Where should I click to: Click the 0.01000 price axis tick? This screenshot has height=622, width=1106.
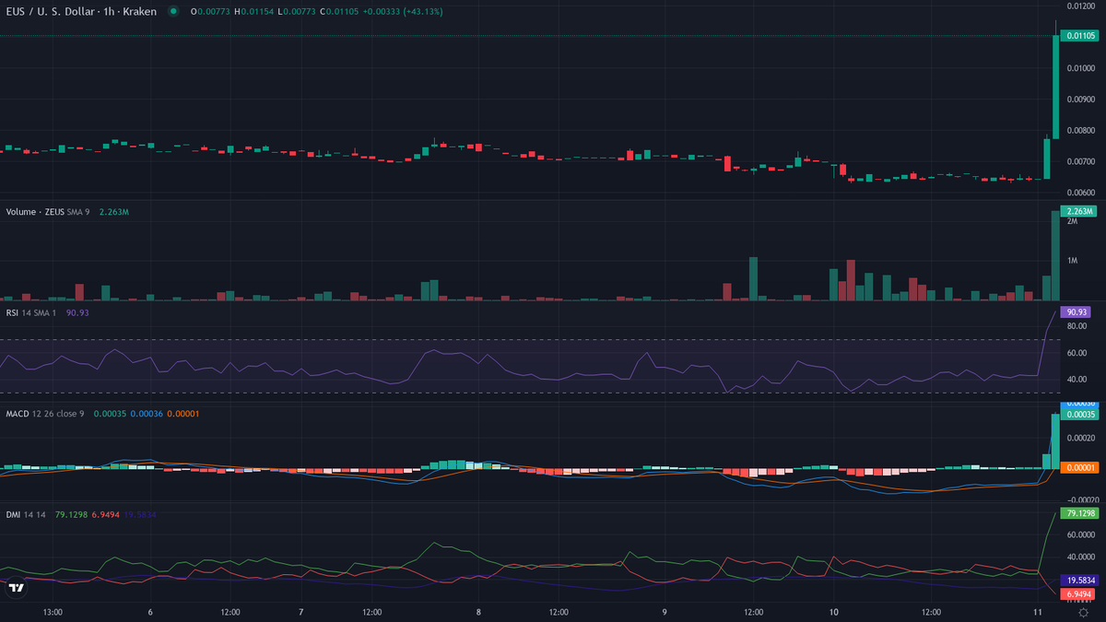pyautogui.click(x=1080, y=67)
